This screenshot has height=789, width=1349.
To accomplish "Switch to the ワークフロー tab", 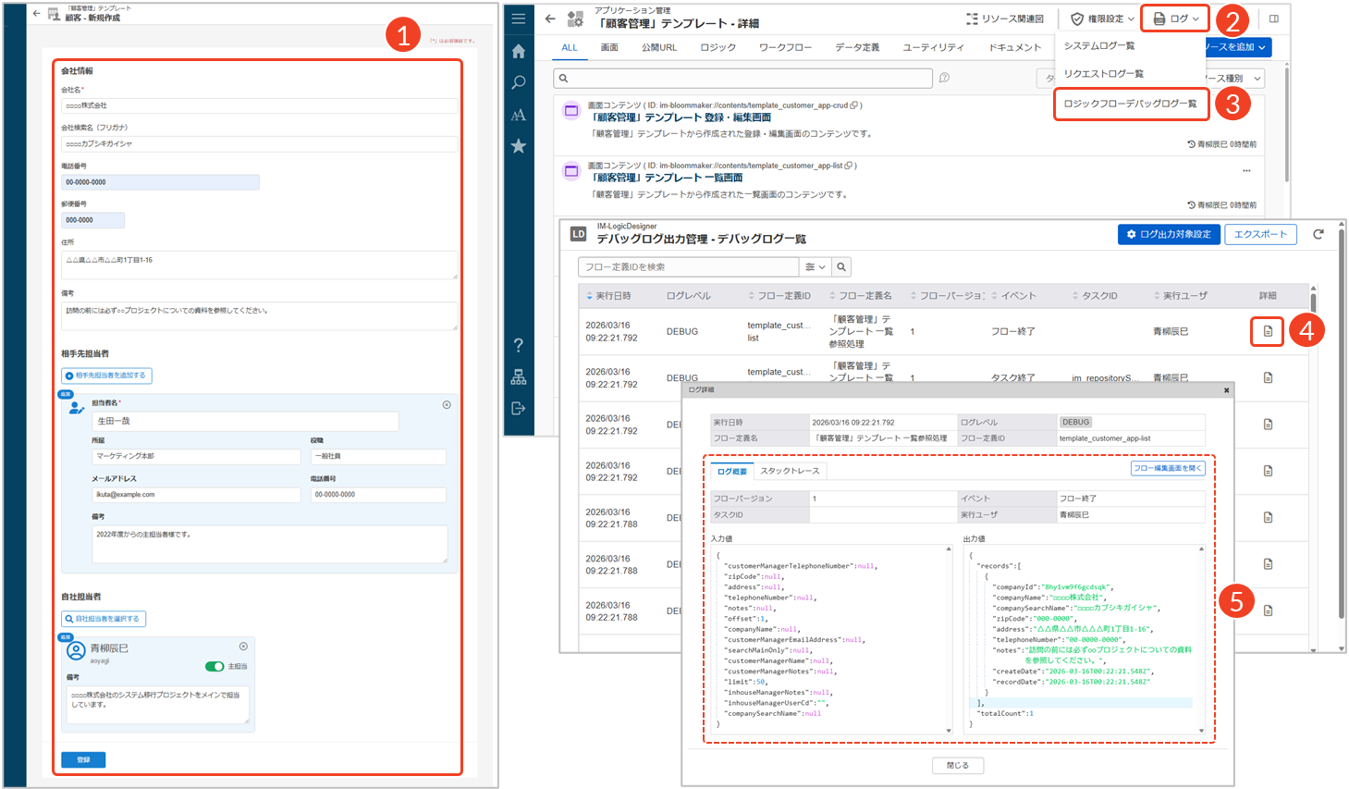I will click(785, 47).
